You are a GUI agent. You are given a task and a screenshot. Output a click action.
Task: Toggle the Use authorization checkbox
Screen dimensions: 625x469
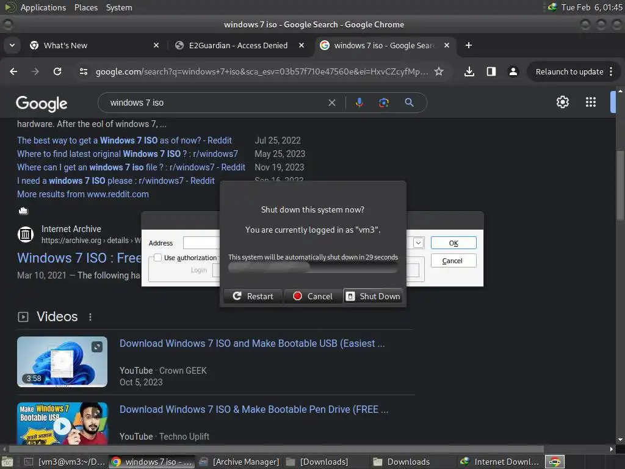[x=158, y=258]
